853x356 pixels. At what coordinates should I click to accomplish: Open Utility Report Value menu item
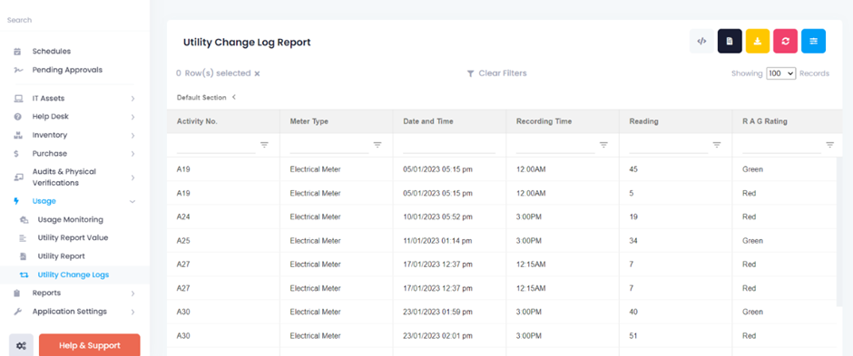pyautogui.click(x=73, y=237)
